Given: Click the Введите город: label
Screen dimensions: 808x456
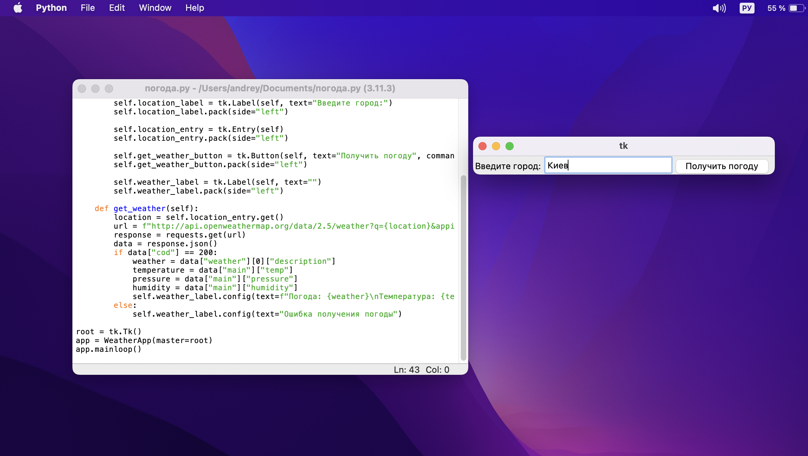Looking at the screenshot, I should coord(508,166).
